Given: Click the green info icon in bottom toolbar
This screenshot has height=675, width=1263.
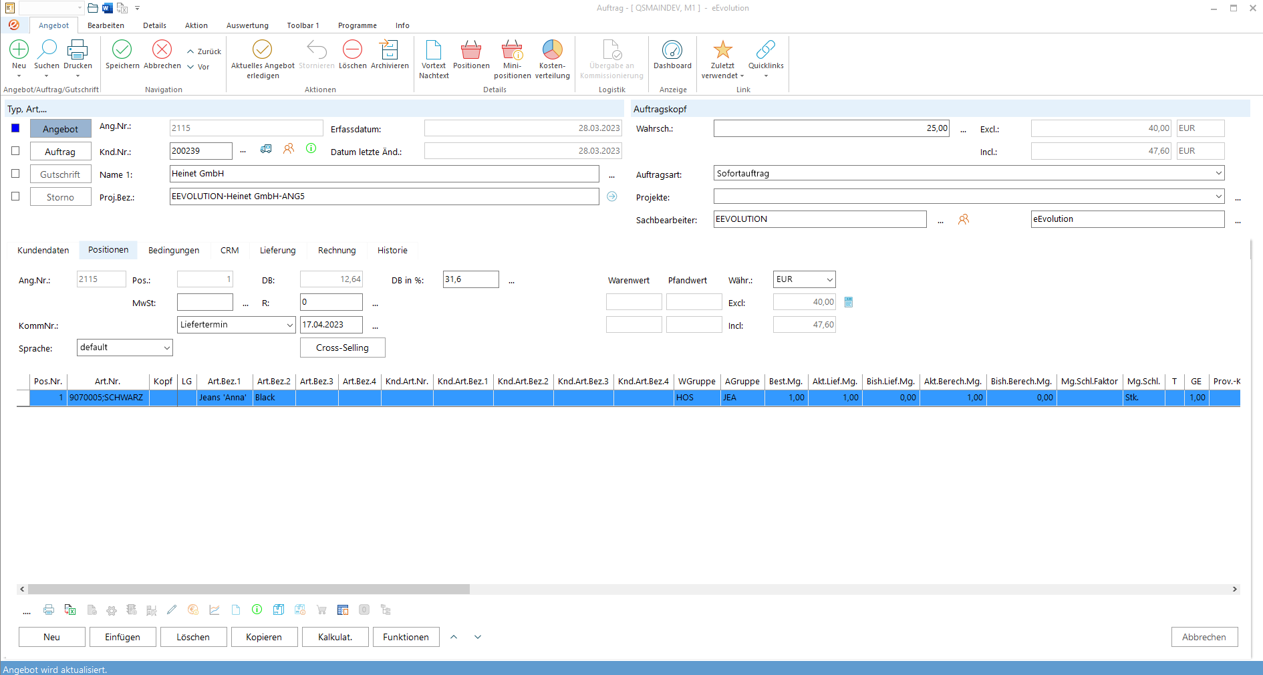Looking at the screenshot, I should click(x=257, y=610).
